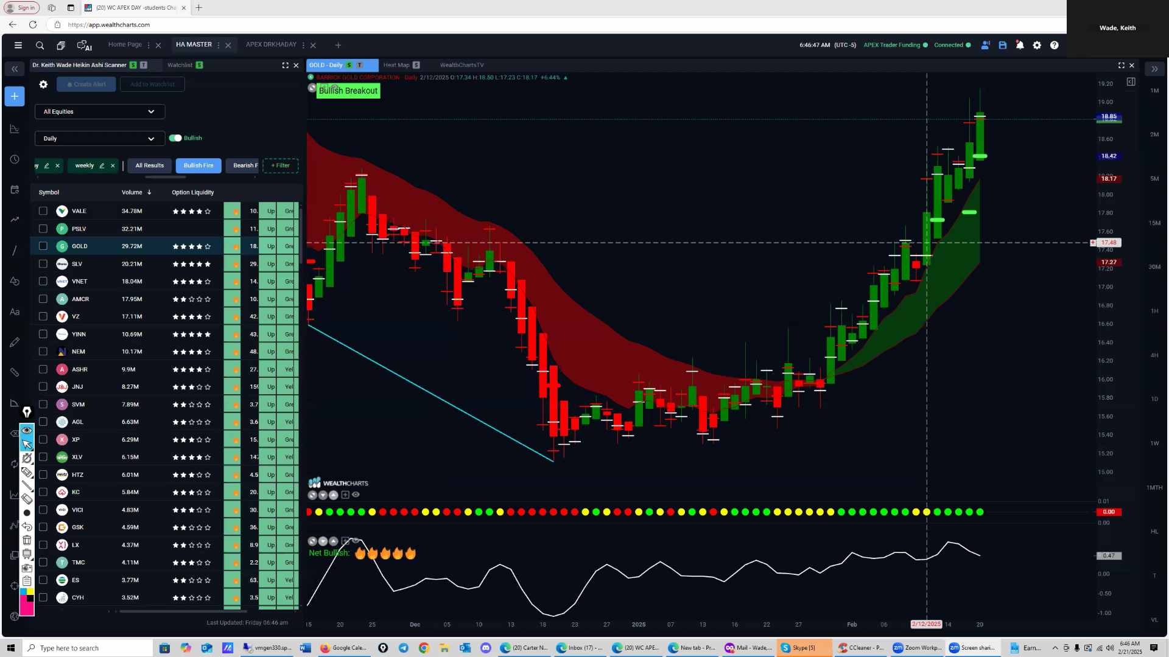
Task: Click the Create Alert button
Action: [x=86, y=85]
